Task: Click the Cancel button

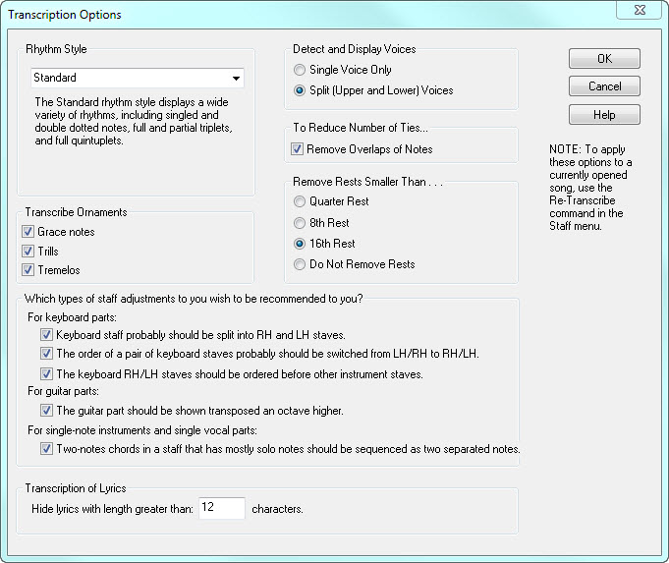Action: pos(604,86)
